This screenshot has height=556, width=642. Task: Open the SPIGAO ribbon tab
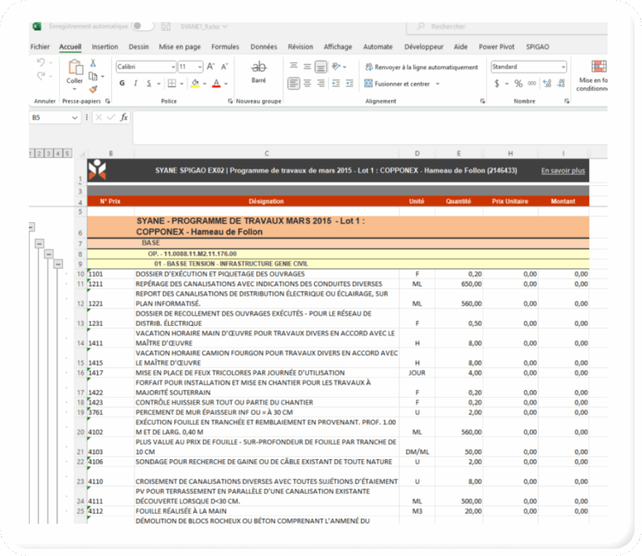(539, 47)
